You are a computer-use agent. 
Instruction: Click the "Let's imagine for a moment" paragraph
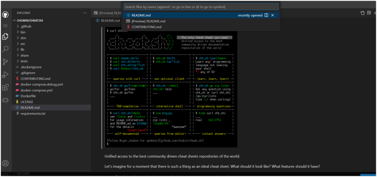click(212, 167)
